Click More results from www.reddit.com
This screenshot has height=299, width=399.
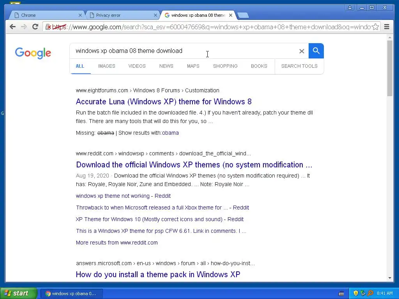click(117, 243)
